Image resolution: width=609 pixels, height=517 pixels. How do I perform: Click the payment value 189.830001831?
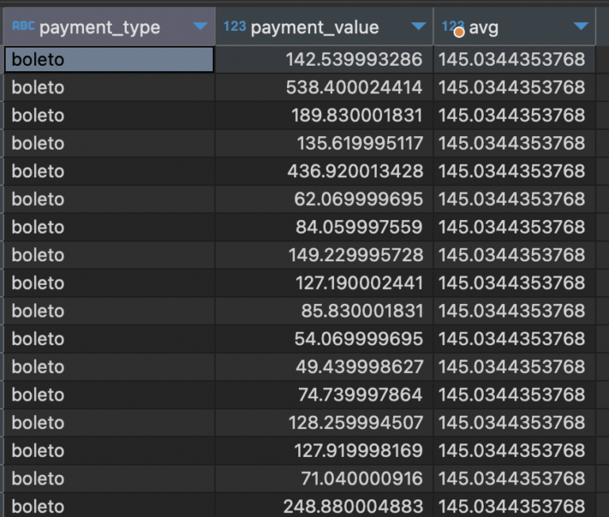354,116
